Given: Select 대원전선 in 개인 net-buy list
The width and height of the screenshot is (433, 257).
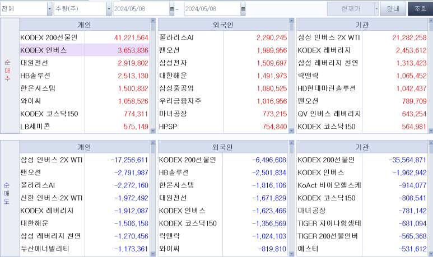Looking at the screenshot, I should (85, 63).
